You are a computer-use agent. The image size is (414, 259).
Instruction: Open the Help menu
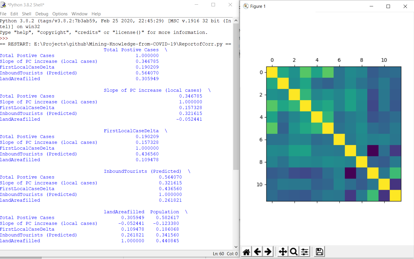(96, 14)
